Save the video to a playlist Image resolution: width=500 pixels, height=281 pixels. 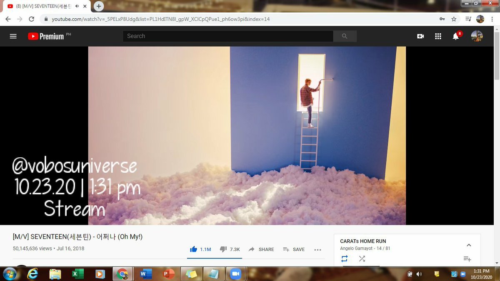[294, 249]
